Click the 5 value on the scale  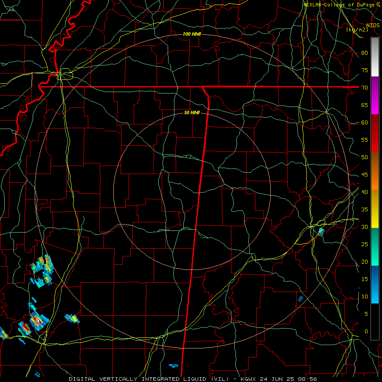click(366, 314)
